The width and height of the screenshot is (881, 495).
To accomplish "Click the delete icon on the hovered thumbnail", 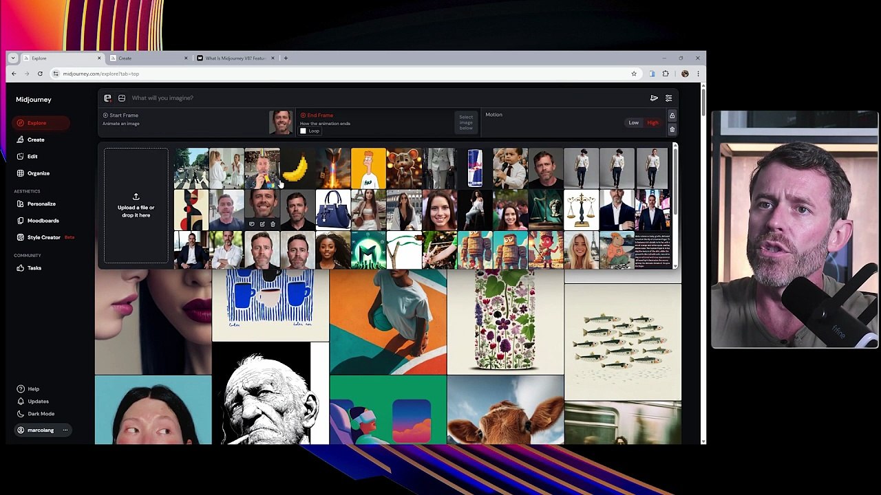I will click(273, 224).
